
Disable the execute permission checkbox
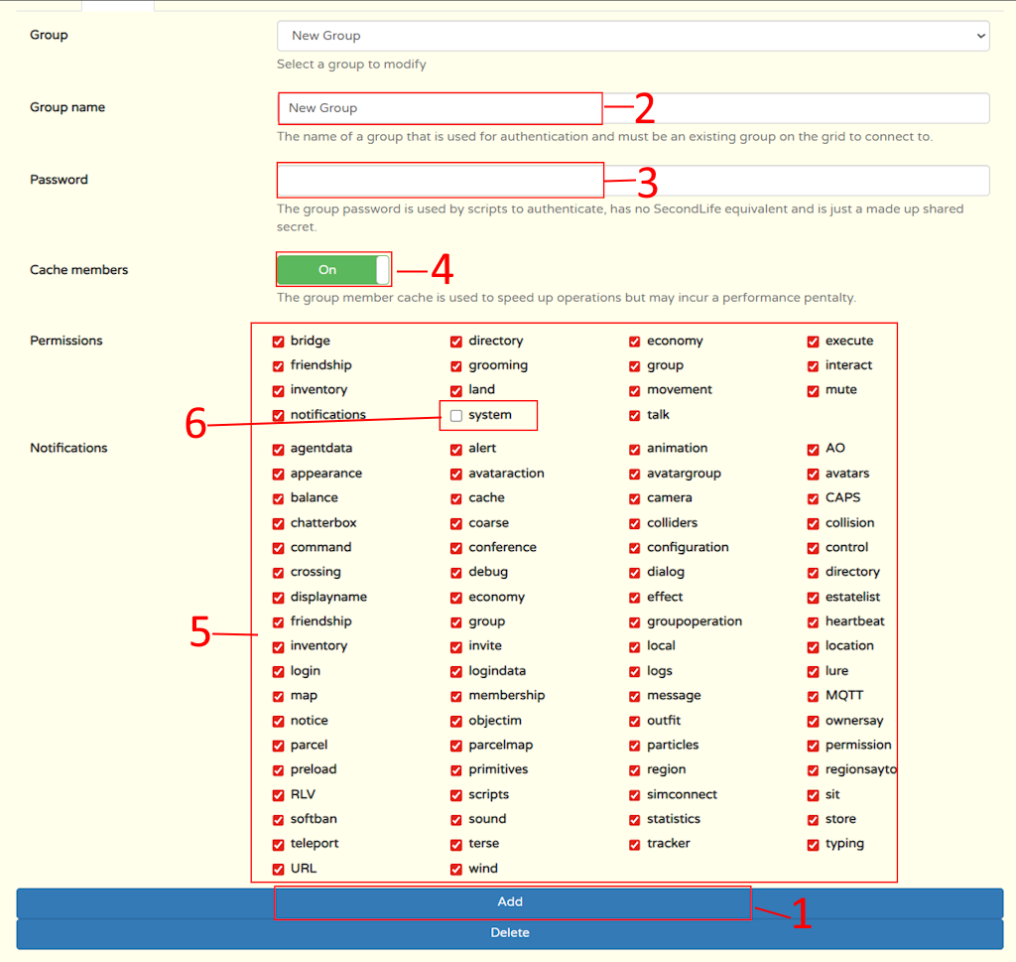click(814, 342)
